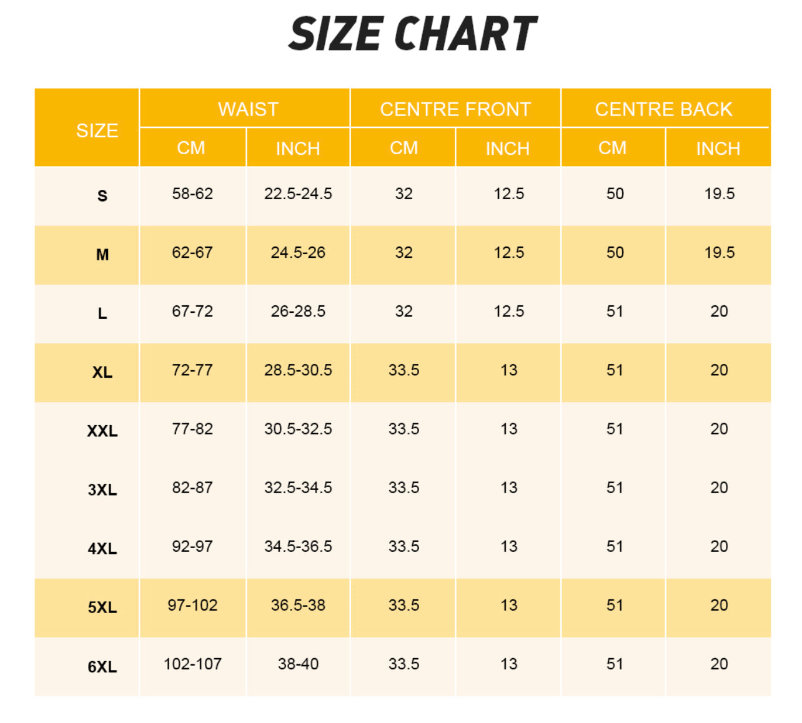Image resolution: width=802 pixels, height=723 pixels.
Task: Select the 92-97 waist cell for 4XL
Action: (x=192, y=546)
